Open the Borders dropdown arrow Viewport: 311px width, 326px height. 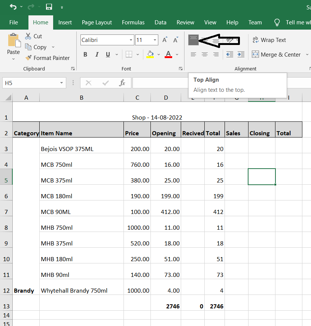(138, 54)
